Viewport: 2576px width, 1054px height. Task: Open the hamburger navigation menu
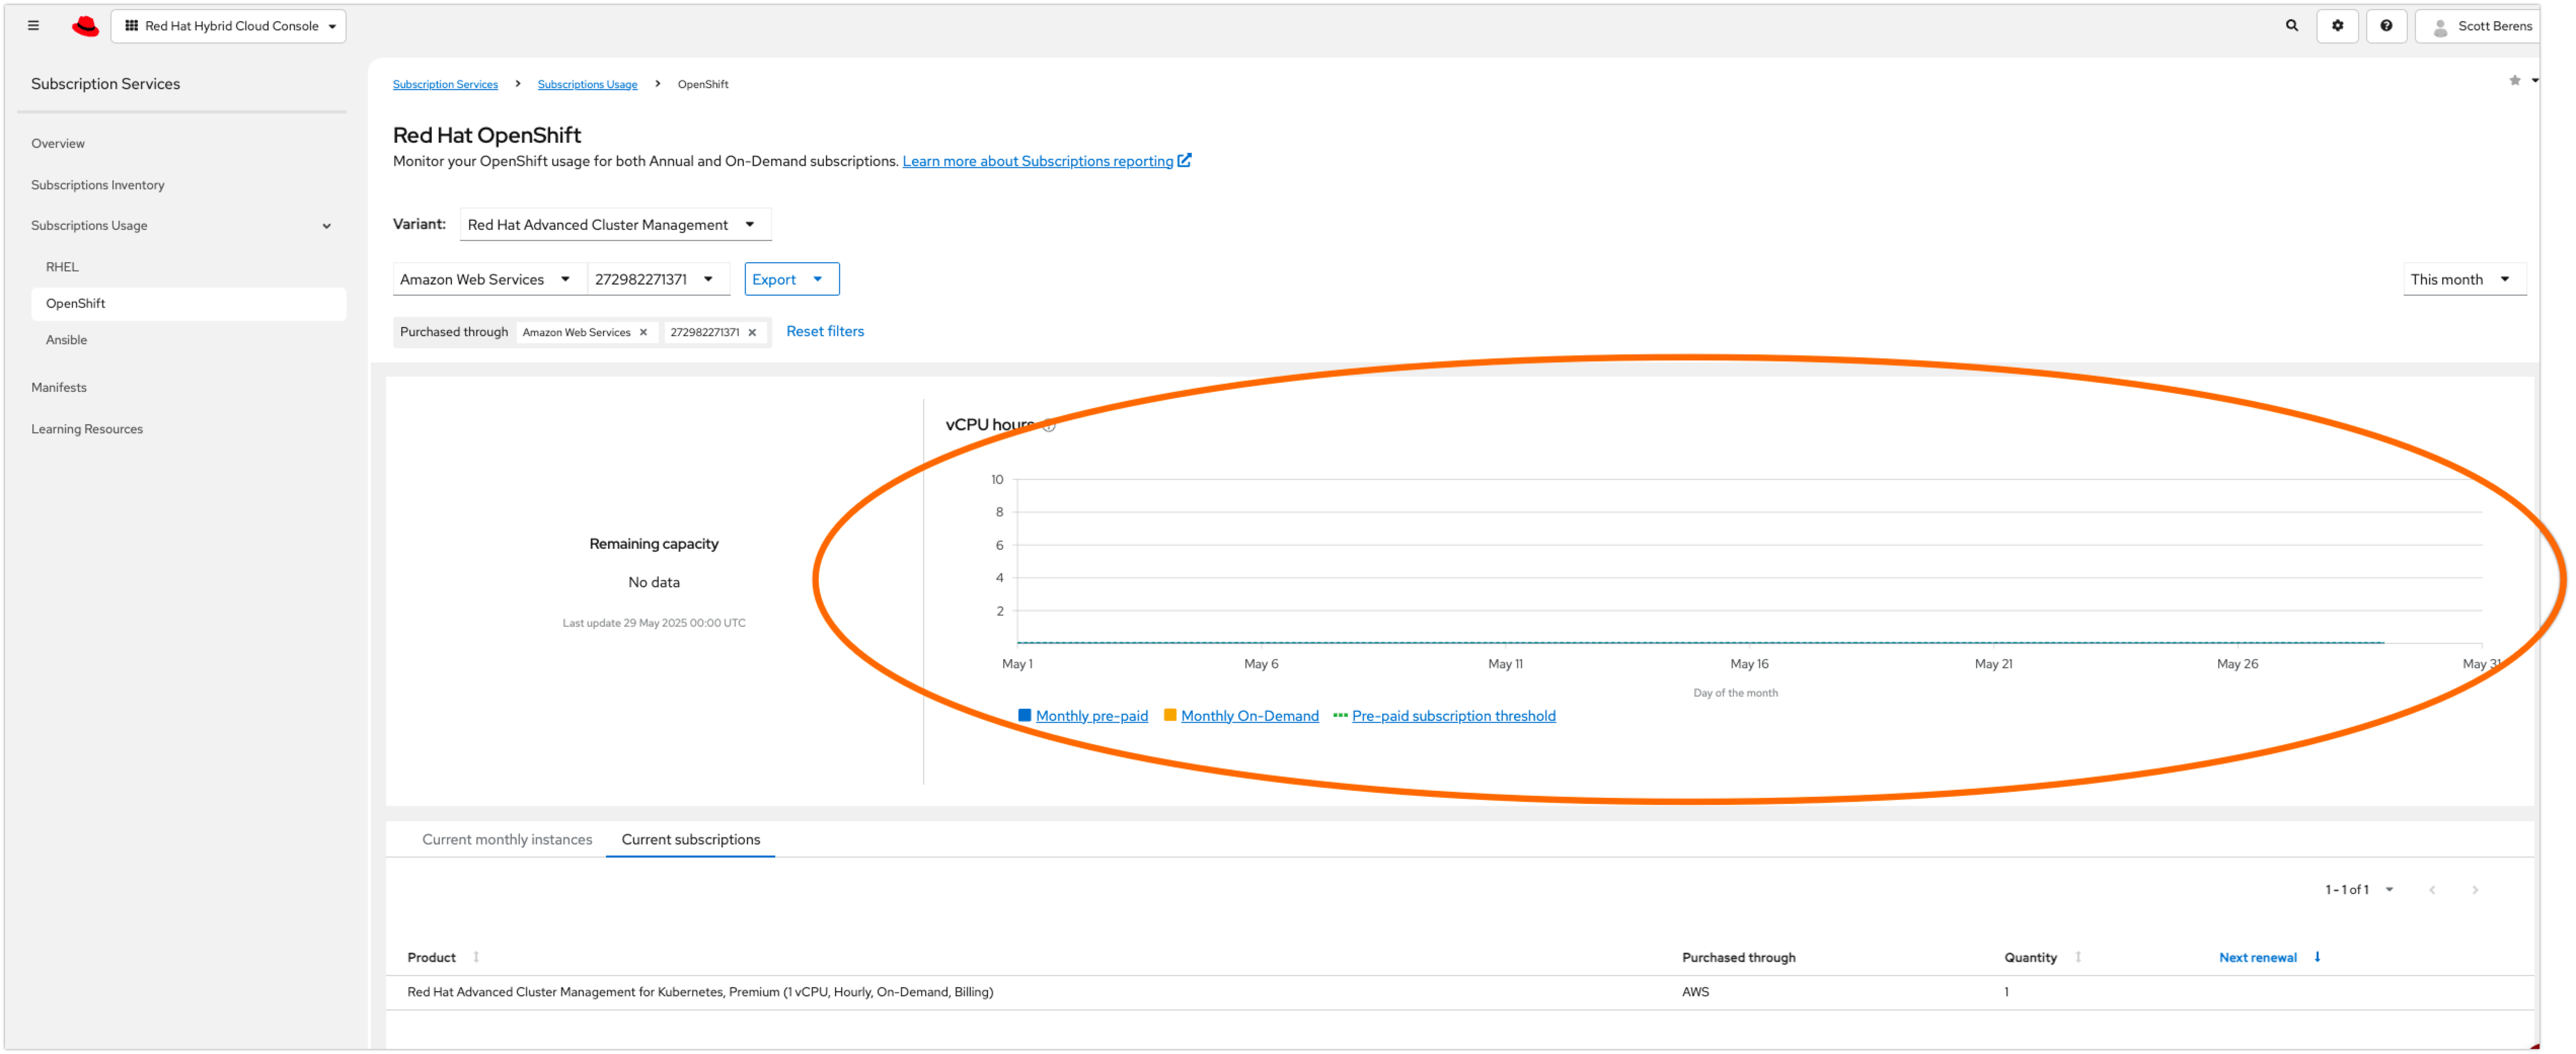33,26
